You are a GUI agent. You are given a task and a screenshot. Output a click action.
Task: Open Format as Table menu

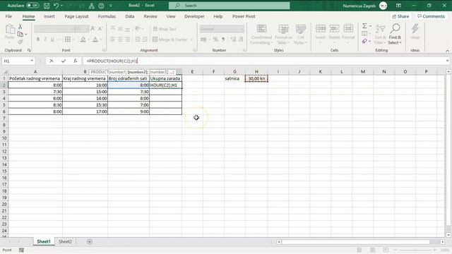click(283, 35)
